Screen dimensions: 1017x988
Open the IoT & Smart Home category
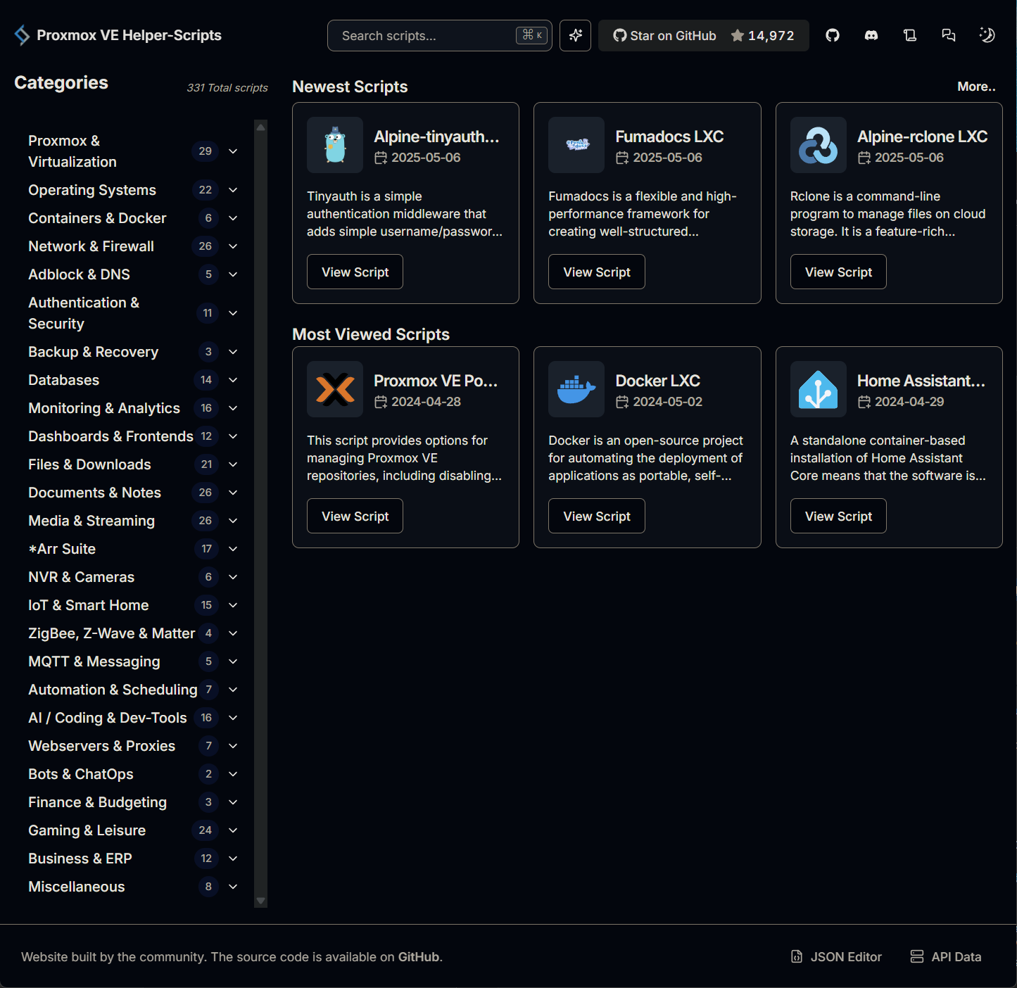point(89,605)
